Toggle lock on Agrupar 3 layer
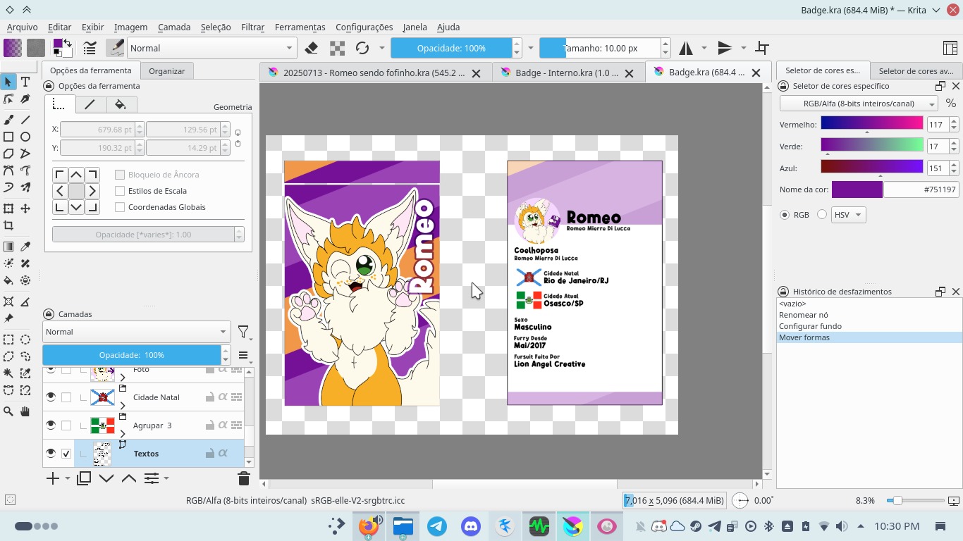This screenshot has width=963, height=541. point(209,425)
